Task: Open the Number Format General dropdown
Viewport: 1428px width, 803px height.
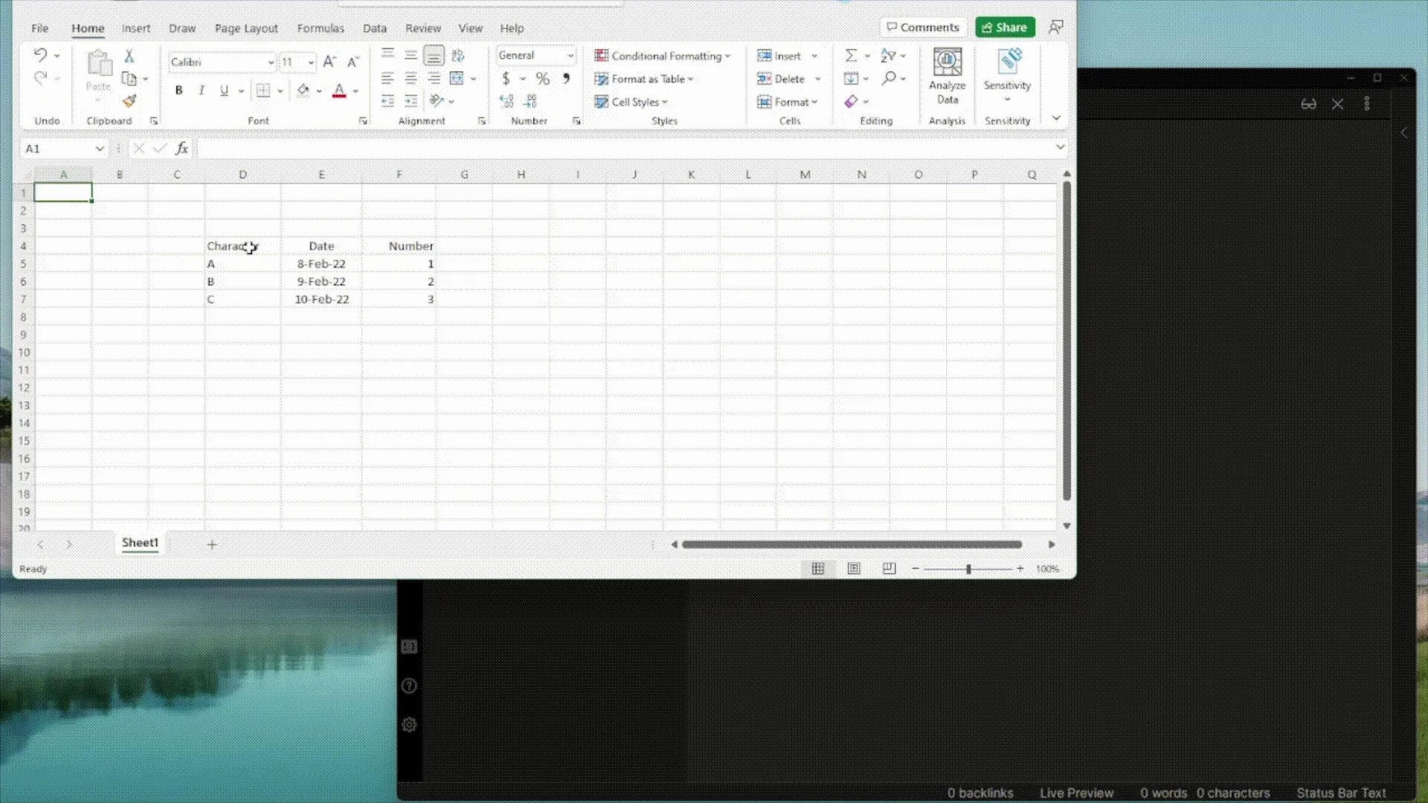Action: click(570, 56)
